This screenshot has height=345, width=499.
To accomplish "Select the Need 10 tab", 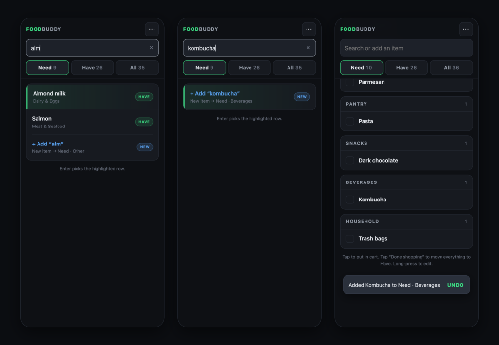I will point(362,68).
